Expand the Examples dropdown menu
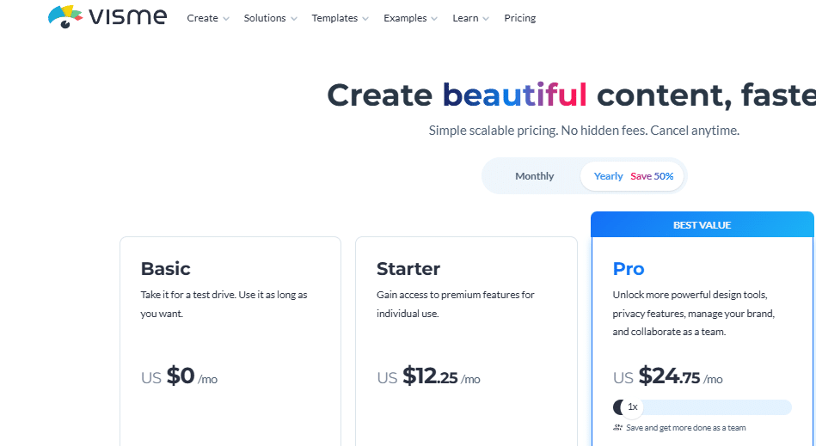The height and width of the screenshot is (446, 816). point(411,18)
